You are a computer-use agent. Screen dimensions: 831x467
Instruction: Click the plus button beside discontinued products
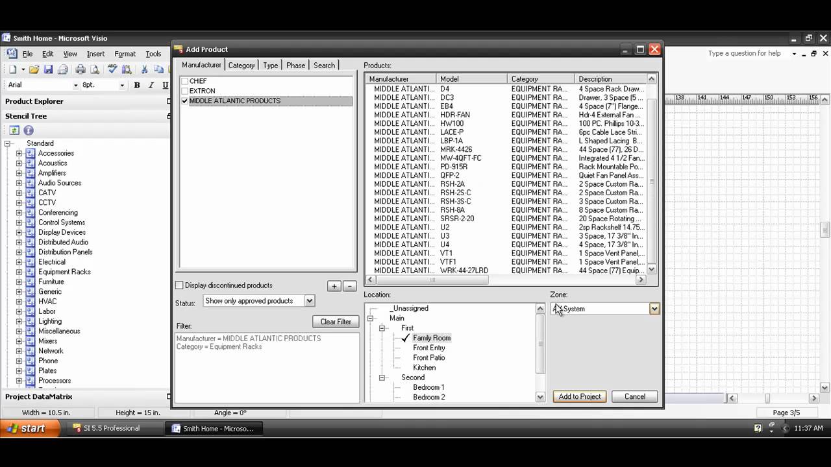(x=334, y=286)
